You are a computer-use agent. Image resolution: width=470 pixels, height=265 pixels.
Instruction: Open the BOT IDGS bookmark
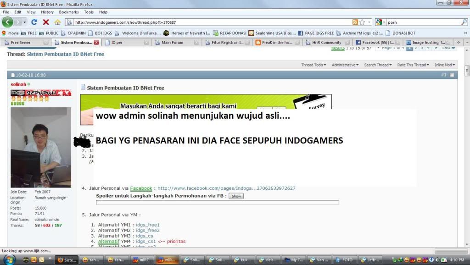(x=100, y=33)
